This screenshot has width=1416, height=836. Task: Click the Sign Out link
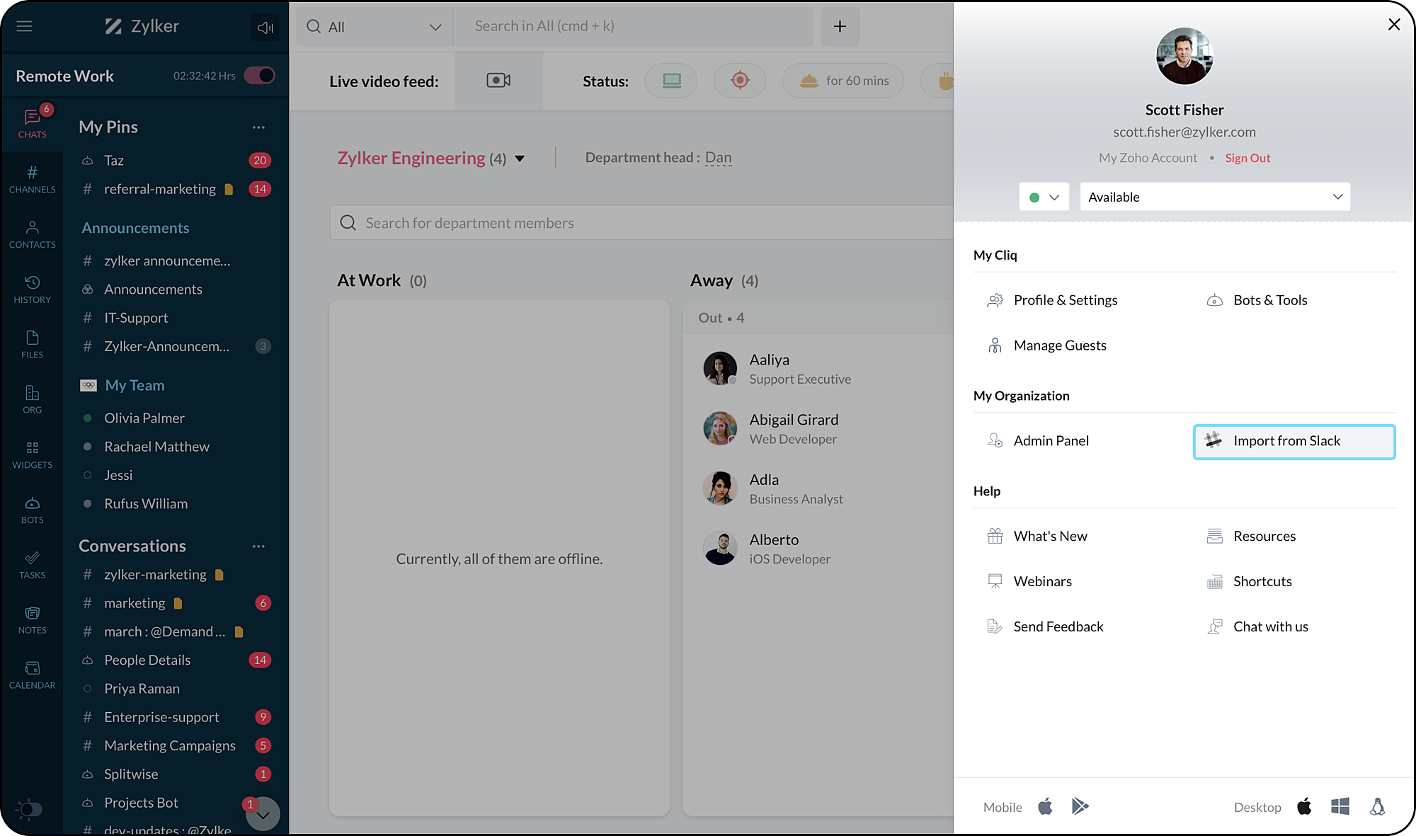1247,158
